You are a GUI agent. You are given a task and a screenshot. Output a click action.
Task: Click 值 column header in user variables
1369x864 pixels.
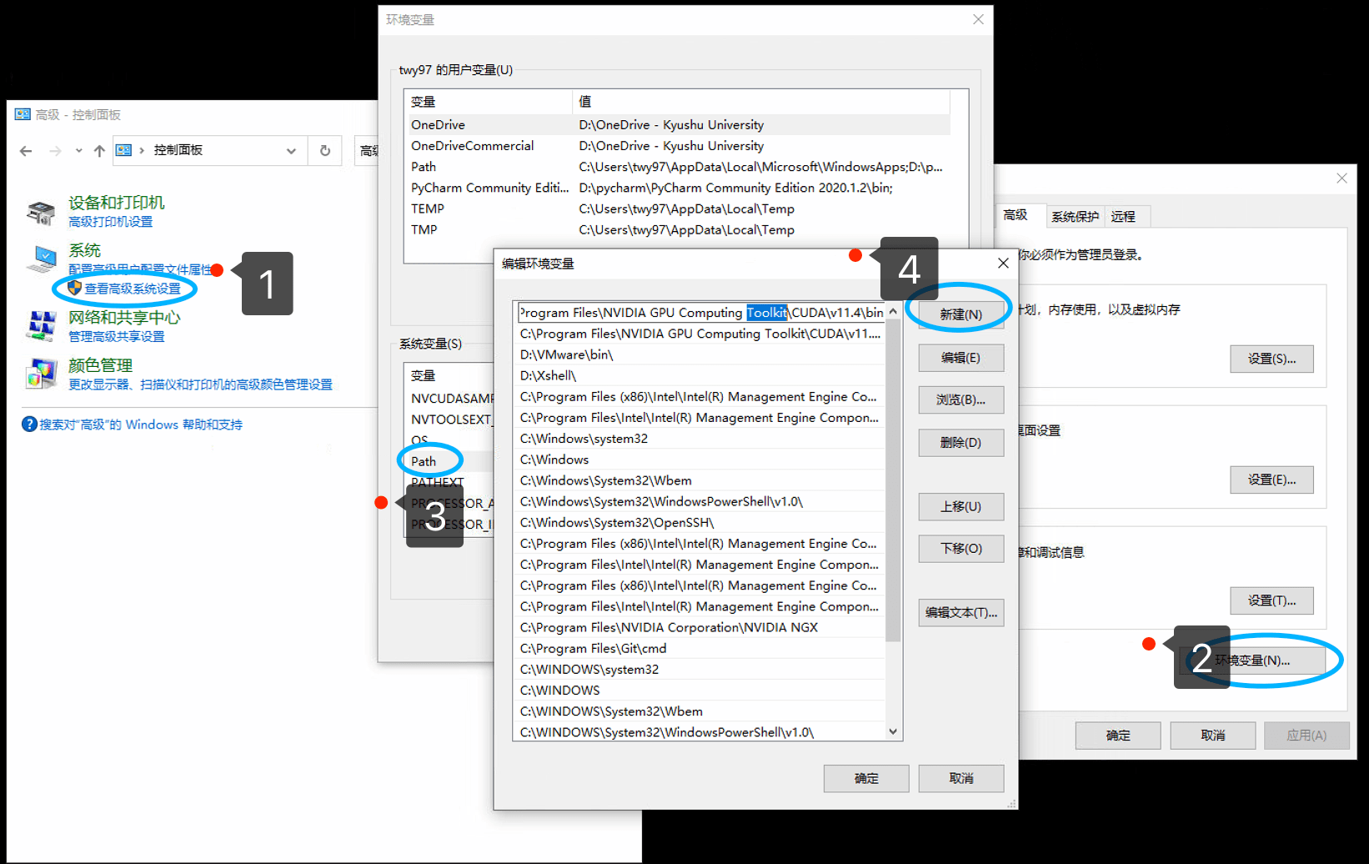(761, 102)
